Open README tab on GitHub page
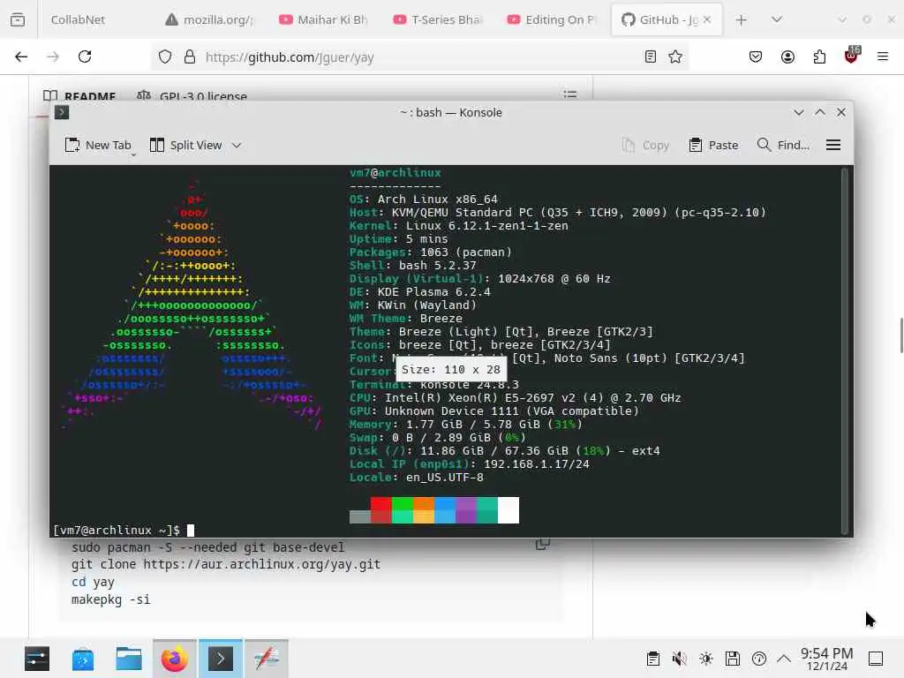Screen dimensions: 904x678 tap(79, 96)
